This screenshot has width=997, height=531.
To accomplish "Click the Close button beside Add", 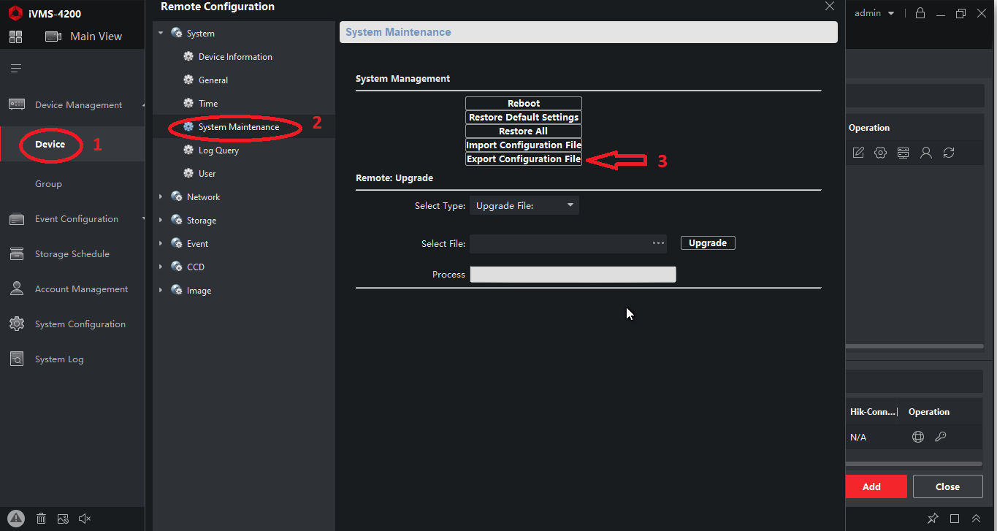I will click(x=947, y=486).
